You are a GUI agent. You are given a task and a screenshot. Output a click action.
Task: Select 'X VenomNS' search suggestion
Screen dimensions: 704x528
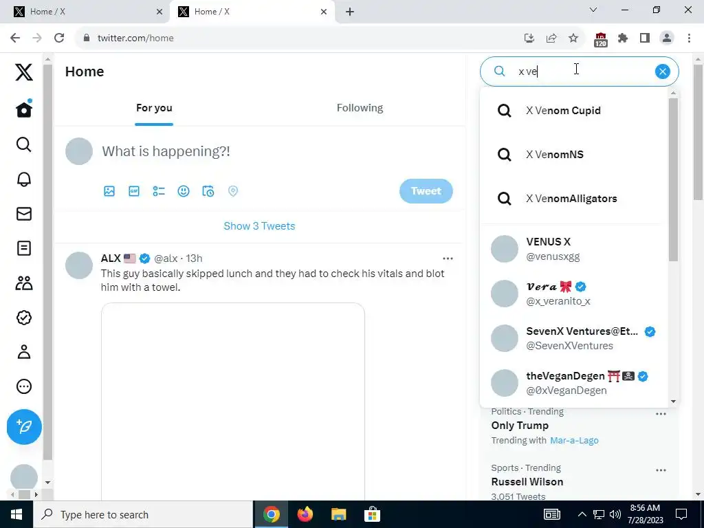click(x=574, y=155)
